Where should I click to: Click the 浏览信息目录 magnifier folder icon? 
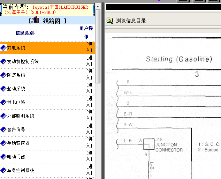pos(110,21)
